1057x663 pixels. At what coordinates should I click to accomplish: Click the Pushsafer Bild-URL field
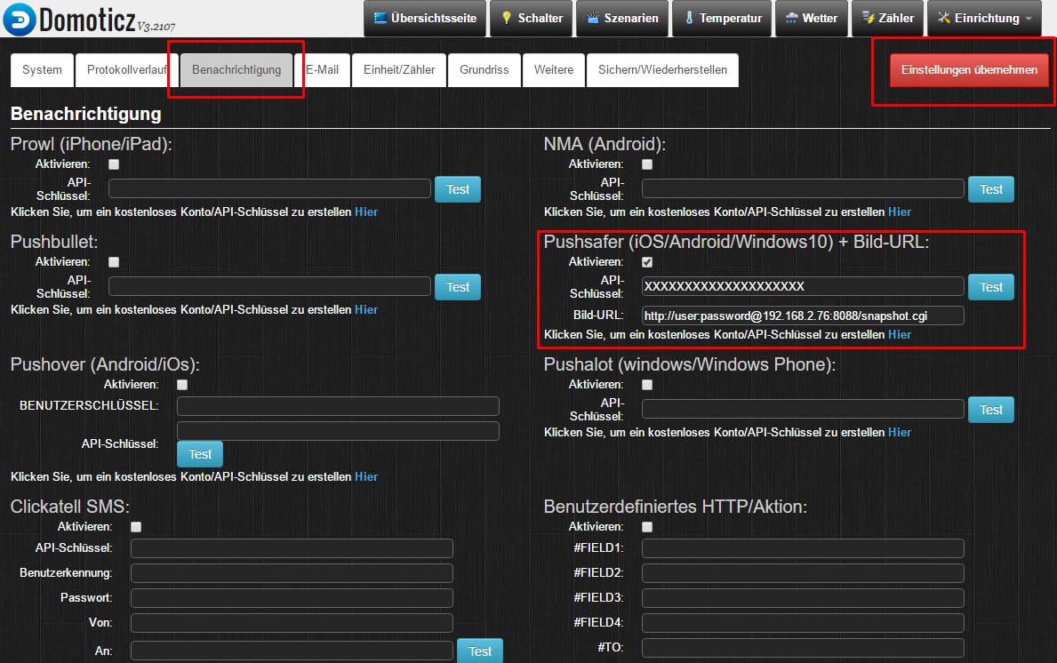pyautogui.click(x=803, y=316)
